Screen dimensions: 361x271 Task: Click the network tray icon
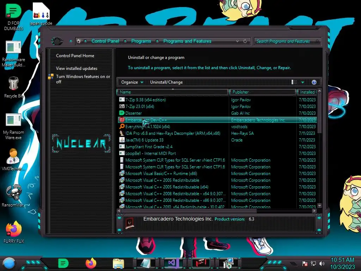coord(313,263)
